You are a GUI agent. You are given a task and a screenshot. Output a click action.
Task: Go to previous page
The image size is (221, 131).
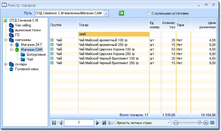coord(61,123)
